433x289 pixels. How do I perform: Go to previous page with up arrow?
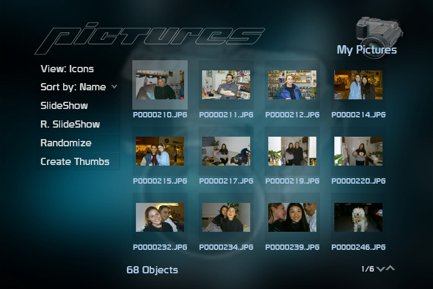(x=390, y=268)
